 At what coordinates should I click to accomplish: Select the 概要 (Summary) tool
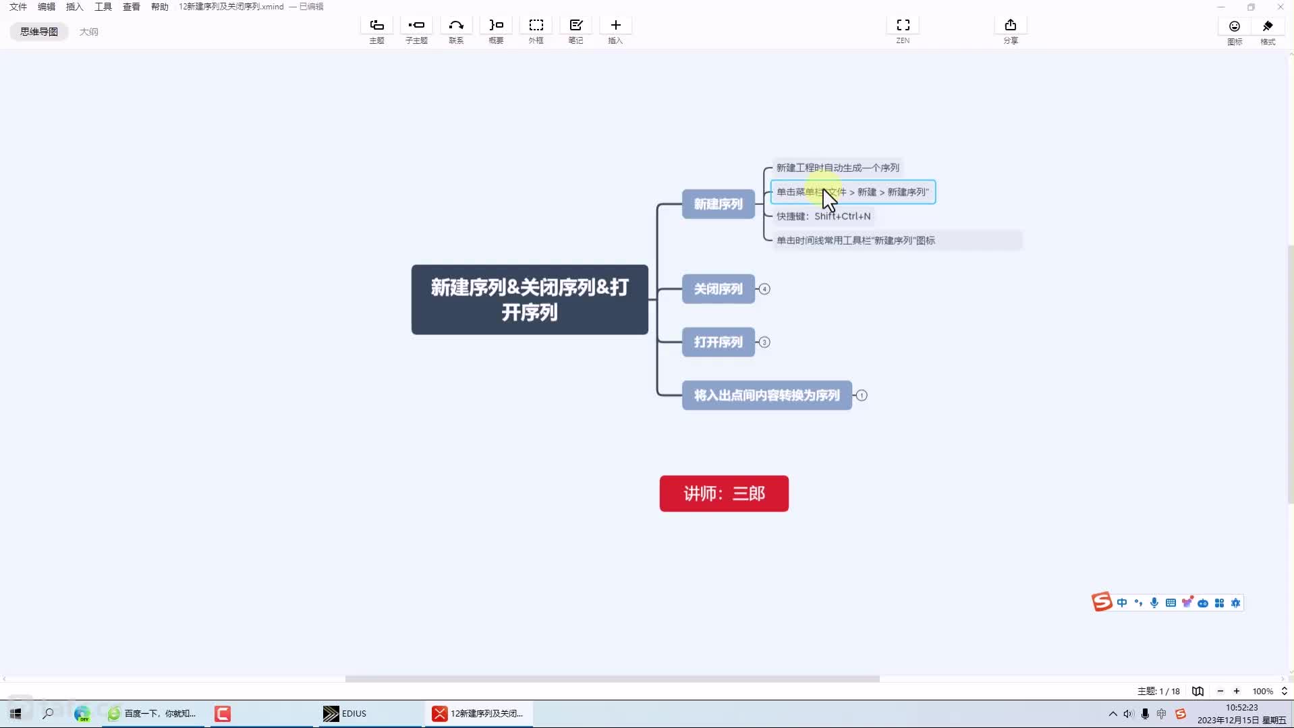pyautogui.click(x=496, y=26)
